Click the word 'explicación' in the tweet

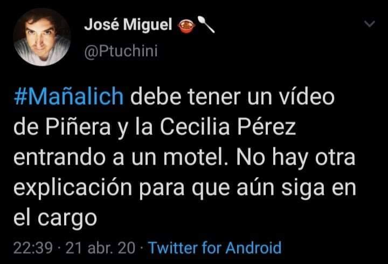pyautogui.click(x=73, y=189)
